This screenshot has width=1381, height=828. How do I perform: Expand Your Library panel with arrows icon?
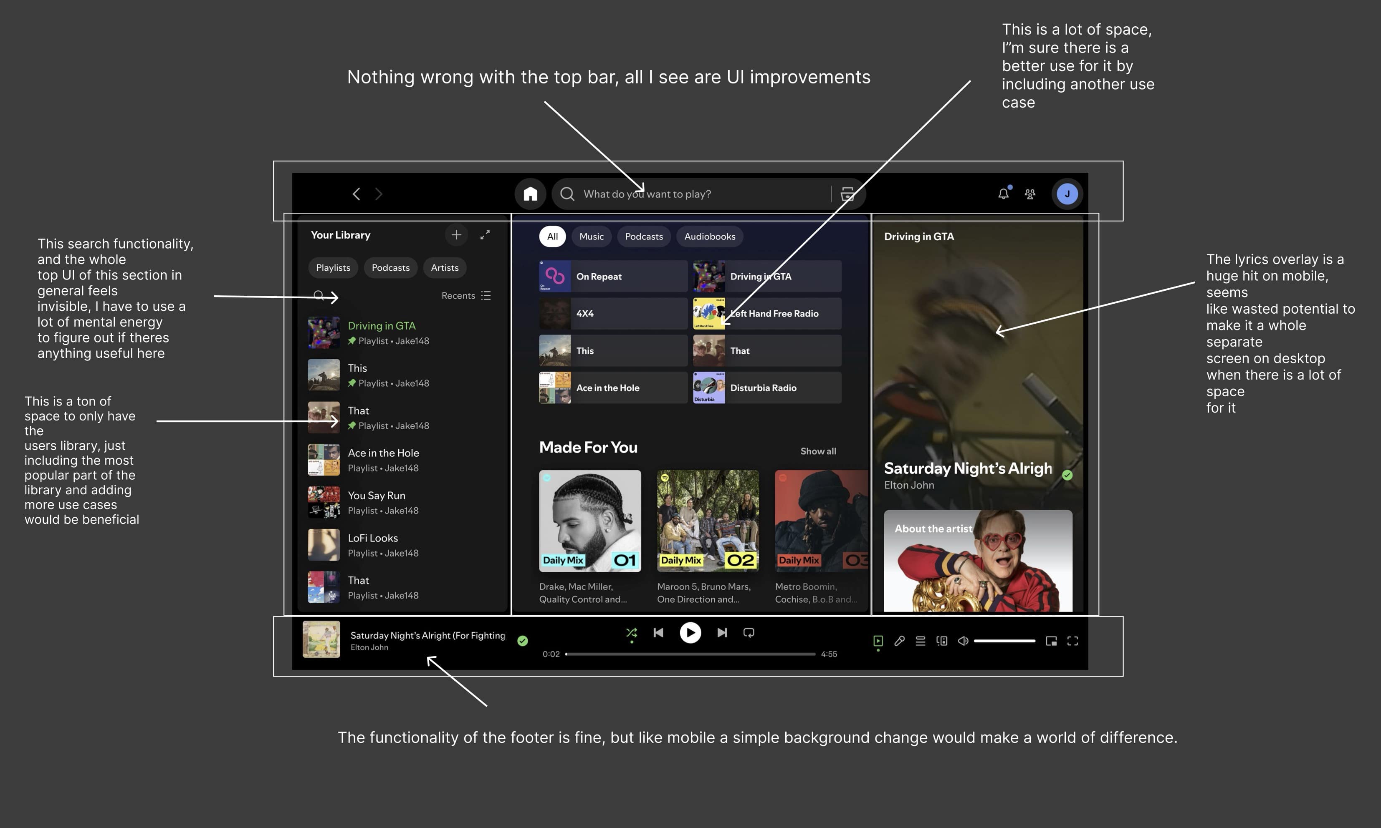[485, 235]
